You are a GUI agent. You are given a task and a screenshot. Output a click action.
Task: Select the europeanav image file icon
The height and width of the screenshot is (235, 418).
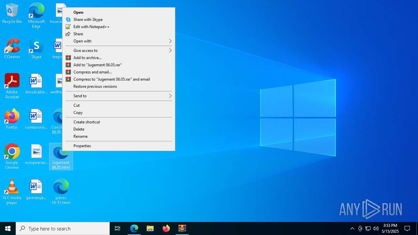[36, 154]
